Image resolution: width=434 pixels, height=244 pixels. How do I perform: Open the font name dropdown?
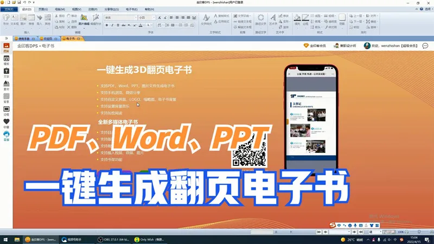[x=136, y=18]
